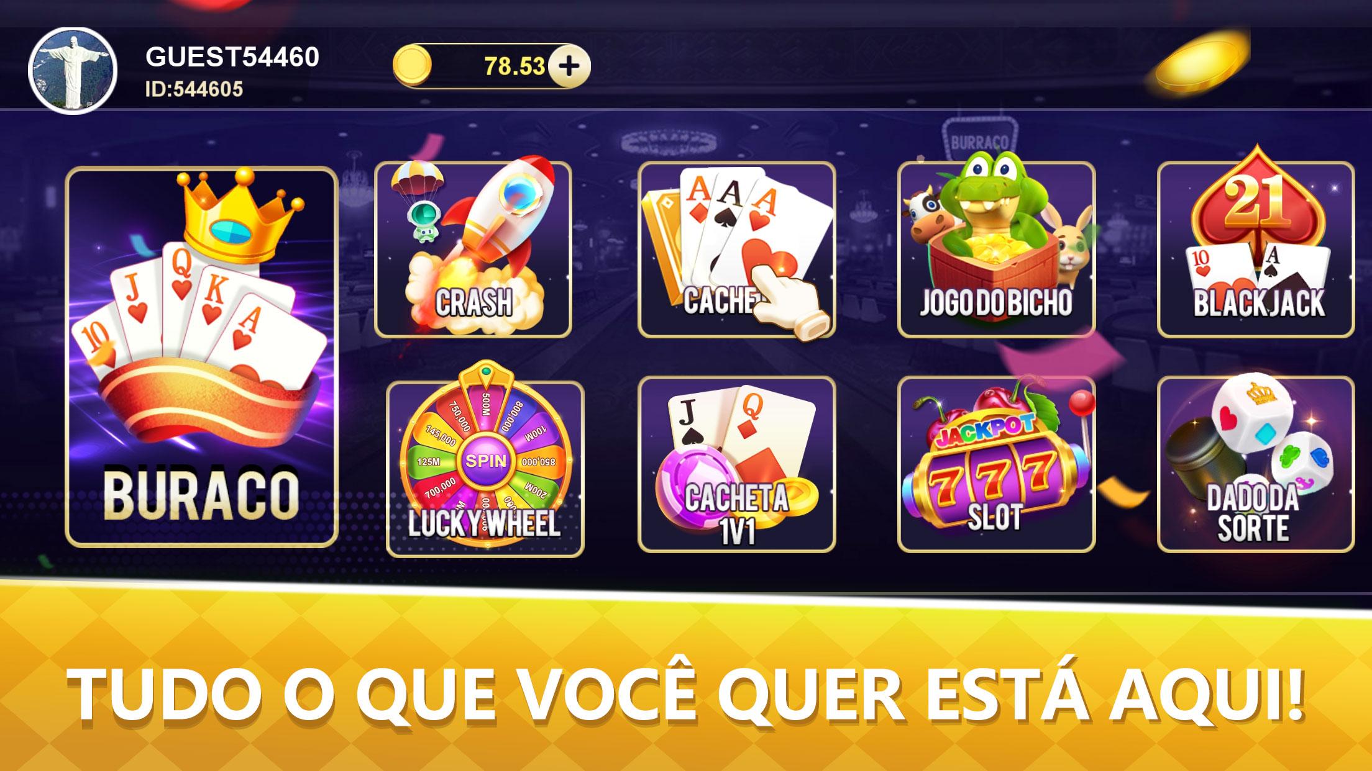The image size is (1372, 771).
Task: Launch the Jackpot 777 Slot game
Action: (x=996, y=464)
